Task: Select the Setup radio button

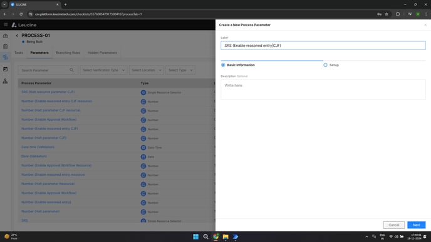Action: (x=325, y=65)
